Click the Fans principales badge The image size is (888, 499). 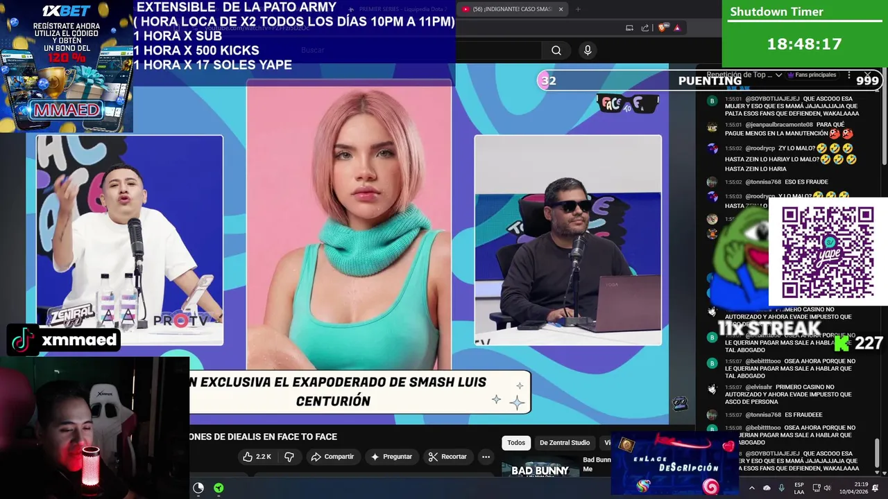pyautogui.click(x=812, y=75)
